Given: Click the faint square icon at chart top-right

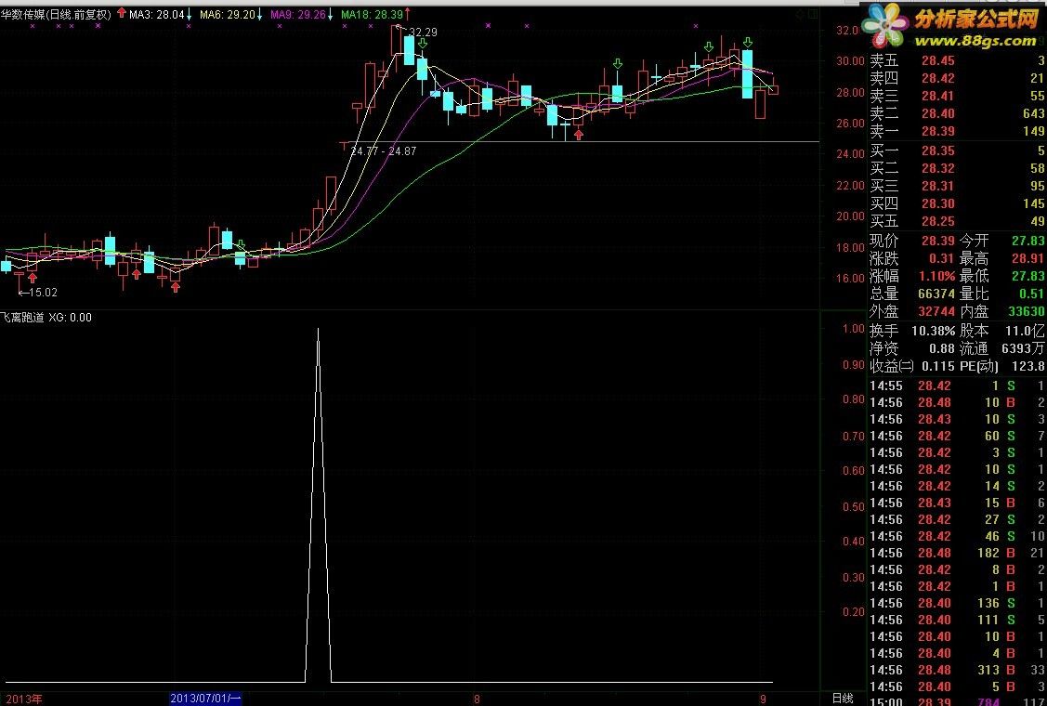Looking at the screenshot, I should [x=811, y=14].
